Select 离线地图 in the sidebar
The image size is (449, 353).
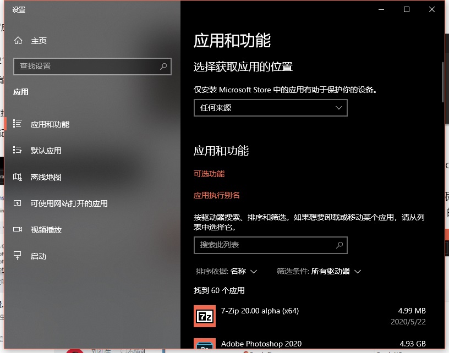click(x=92, y=177)
